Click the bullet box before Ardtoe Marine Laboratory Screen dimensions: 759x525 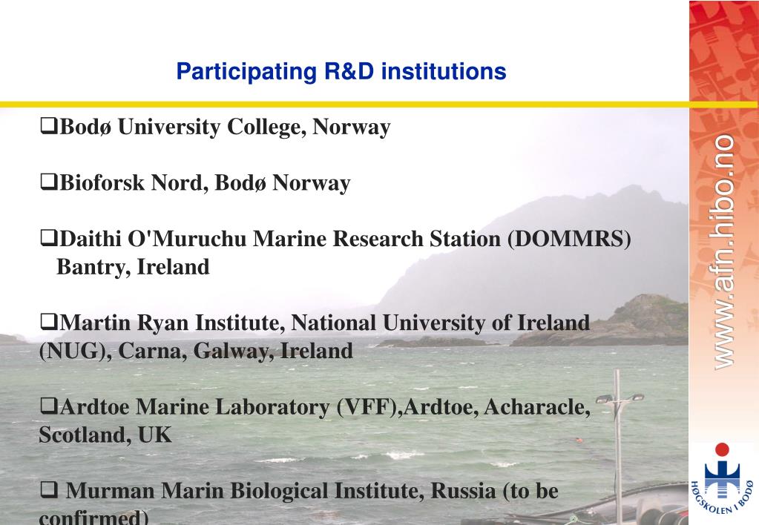(48, 406)
